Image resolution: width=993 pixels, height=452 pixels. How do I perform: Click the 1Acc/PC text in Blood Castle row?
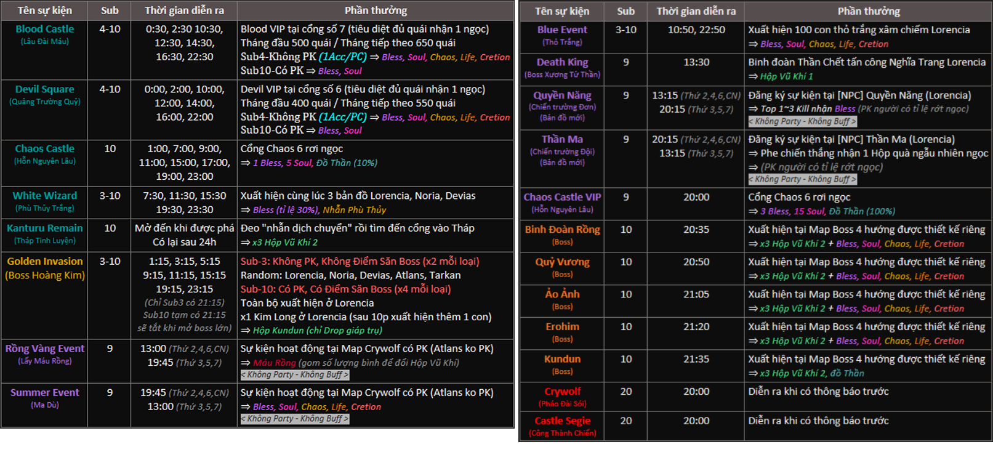click(x=343, y=57)
